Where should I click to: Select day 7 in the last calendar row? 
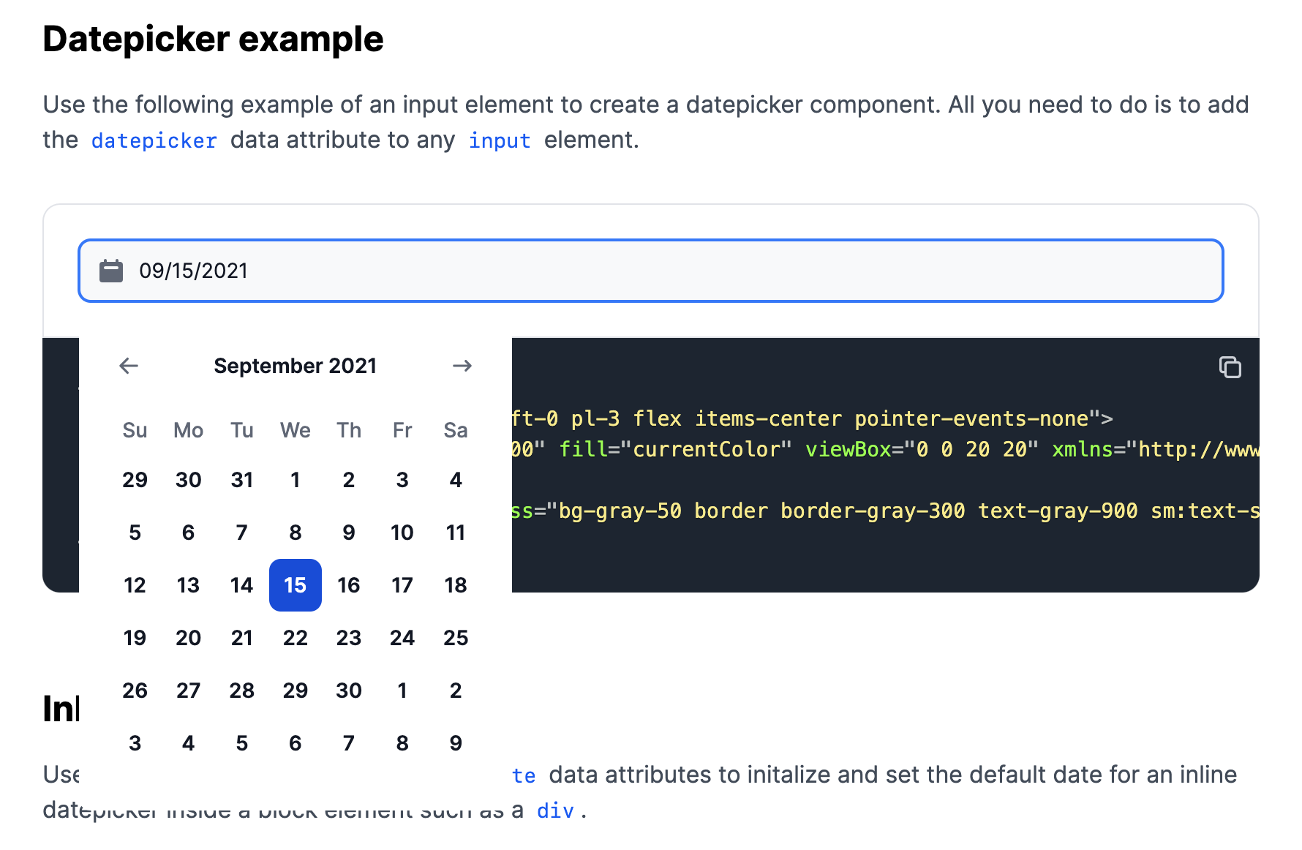tap(349, 742)
